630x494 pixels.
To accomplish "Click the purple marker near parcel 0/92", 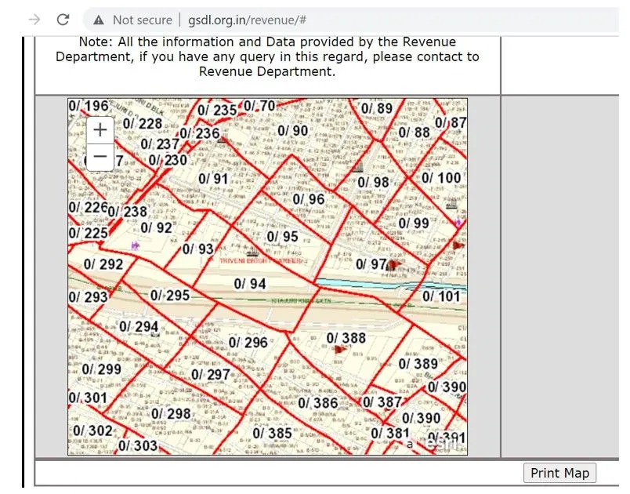I will [x=135, y=245].
